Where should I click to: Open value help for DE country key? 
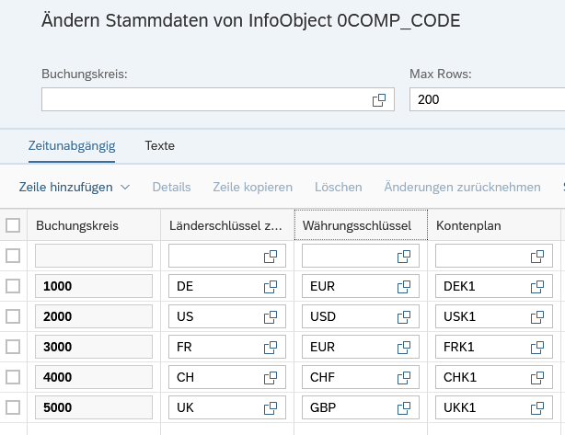[271, 287]
